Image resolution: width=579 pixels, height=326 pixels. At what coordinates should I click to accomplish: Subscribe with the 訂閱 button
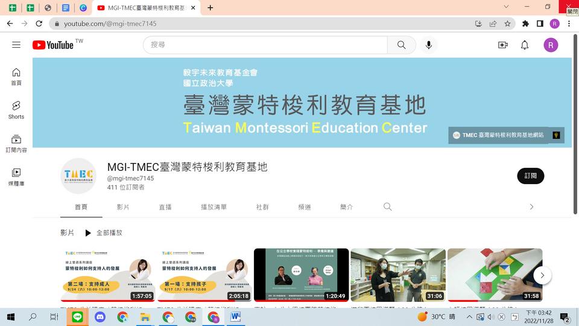coord(531,176)
